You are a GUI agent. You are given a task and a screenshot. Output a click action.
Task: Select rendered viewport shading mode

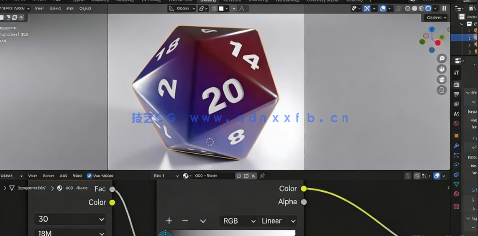[x=428, y=8]
